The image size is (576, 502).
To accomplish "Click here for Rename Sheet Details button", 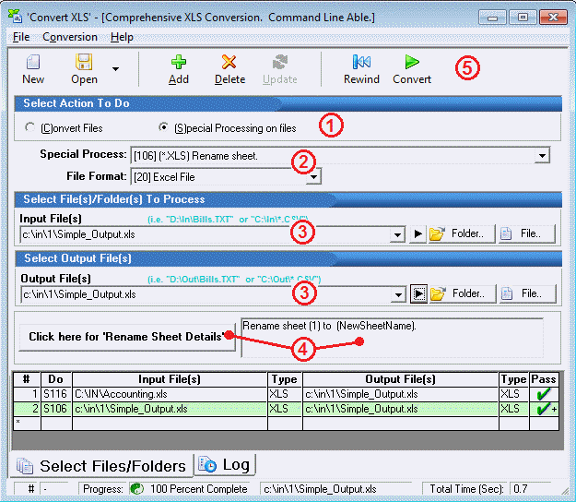I will pyautogui.click(x=125, y=336).
